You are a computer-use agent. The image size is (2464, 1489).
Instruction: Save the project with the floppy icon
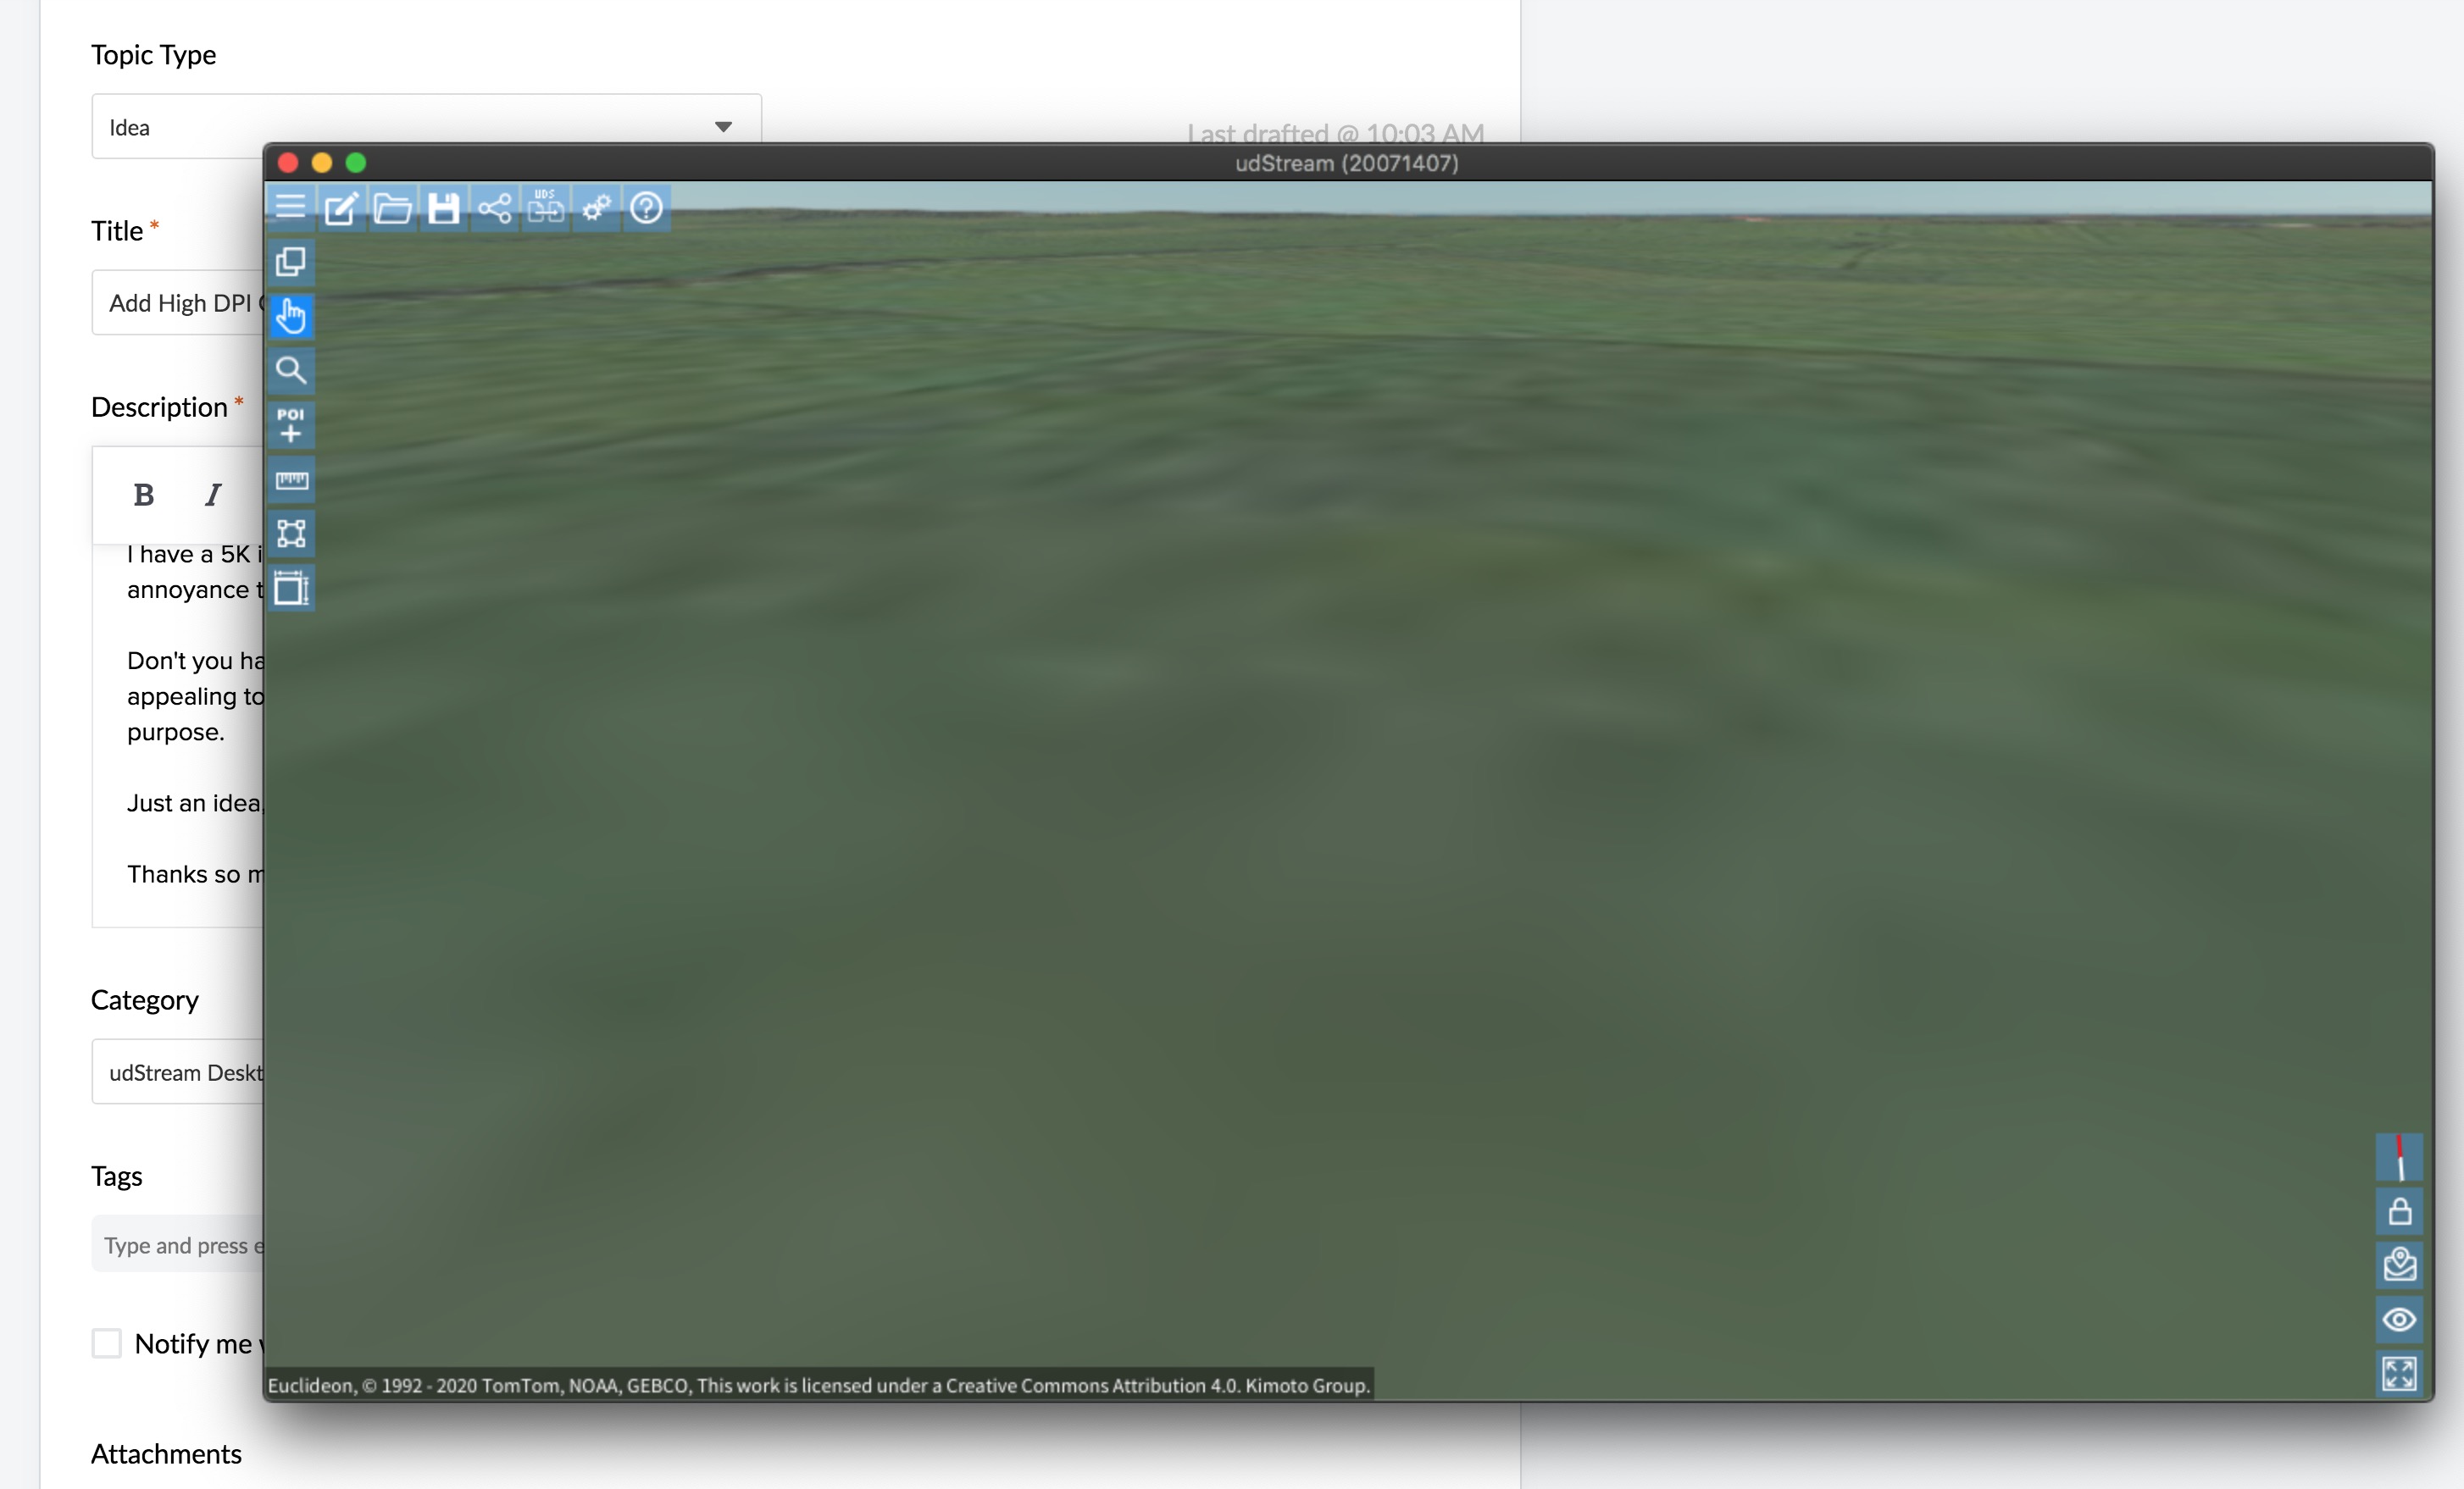coord(443,208)
